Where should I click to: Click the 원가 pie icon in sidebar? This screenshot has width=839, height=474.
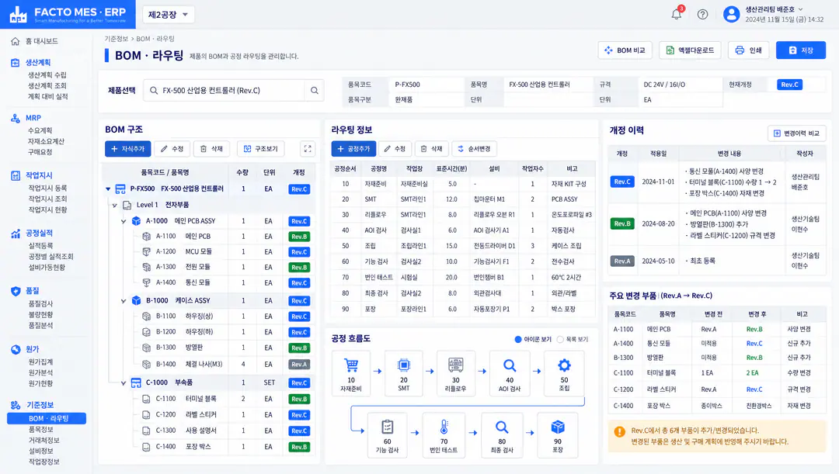15,350
